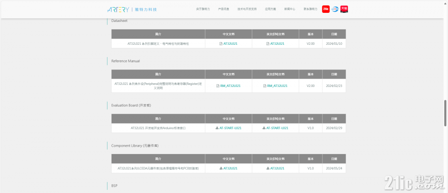Screen dimensions: 448x193
Task: Click the Peripheral register description cell
Action: (x=158, y=86)
